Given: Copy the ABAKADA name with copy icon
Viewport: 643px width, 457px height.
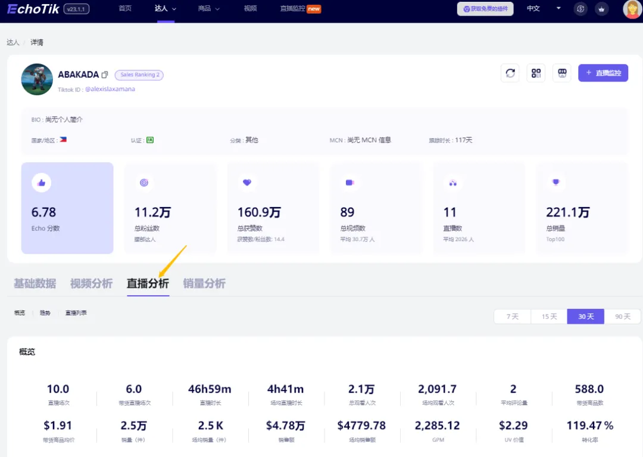Looking at the screenshot, I should point(105,74).
